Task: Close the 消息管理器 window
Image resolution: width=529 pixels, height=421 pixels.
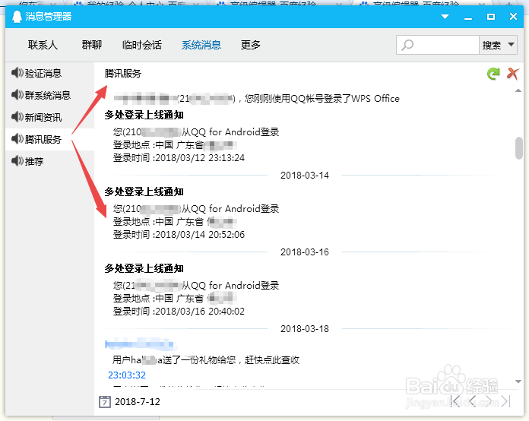Action: click(513, 17)
